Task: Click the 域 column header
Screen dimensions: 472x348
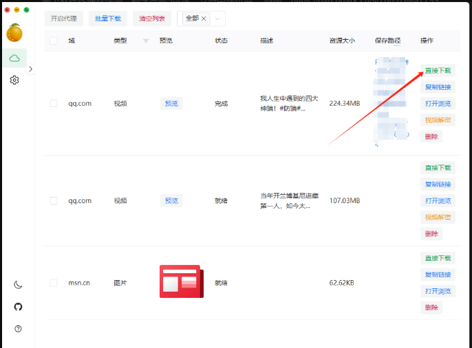Action: pos(72,40)
